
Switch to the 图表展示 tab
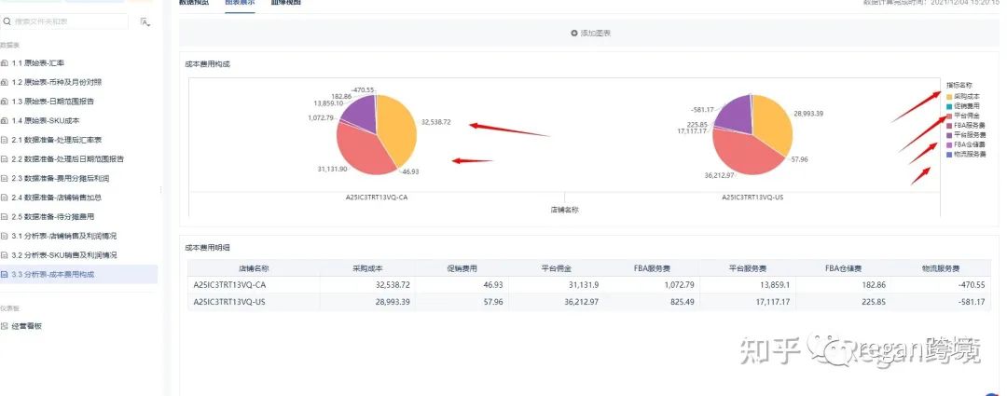(240, 3)
